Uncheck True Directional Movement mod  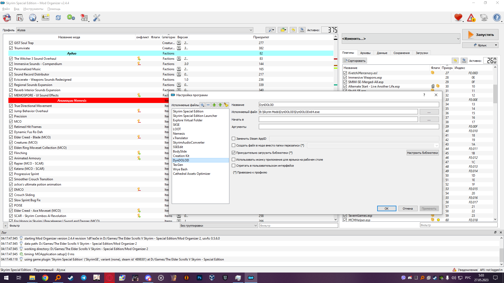[x=11, y=106]
